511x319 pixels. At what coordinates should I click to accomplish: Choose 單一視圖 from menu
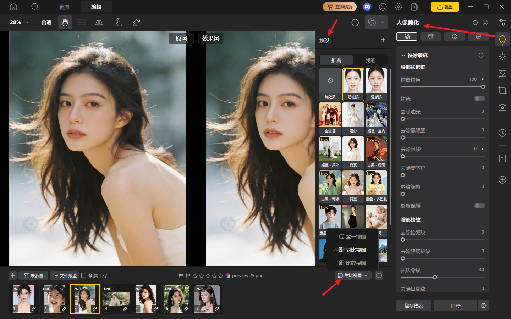click(x=352, y=237)
